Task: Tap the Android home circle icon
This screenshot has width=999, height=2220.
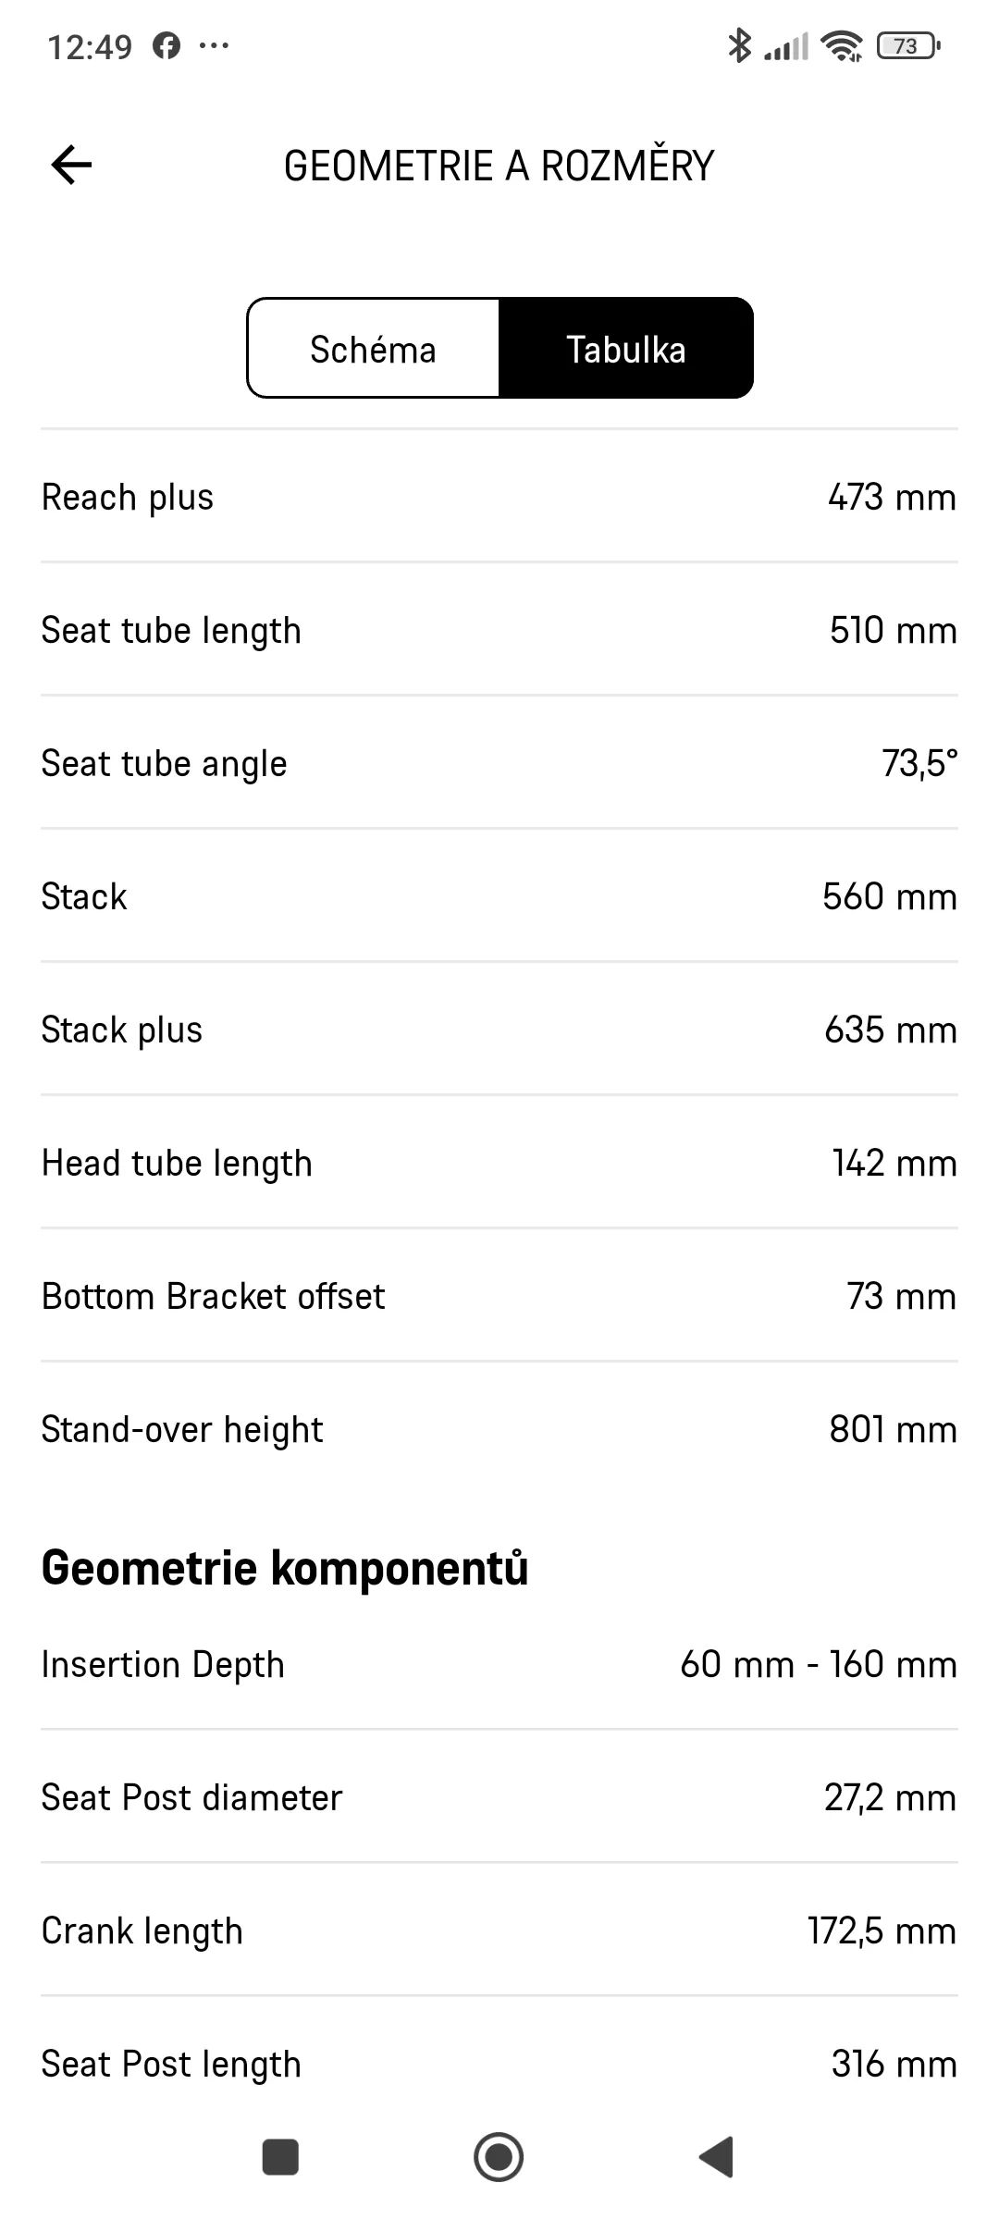Action: coord(499,2157)
